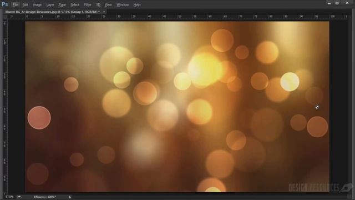
Task: Open the Image menu
Action: pos(37,4)
